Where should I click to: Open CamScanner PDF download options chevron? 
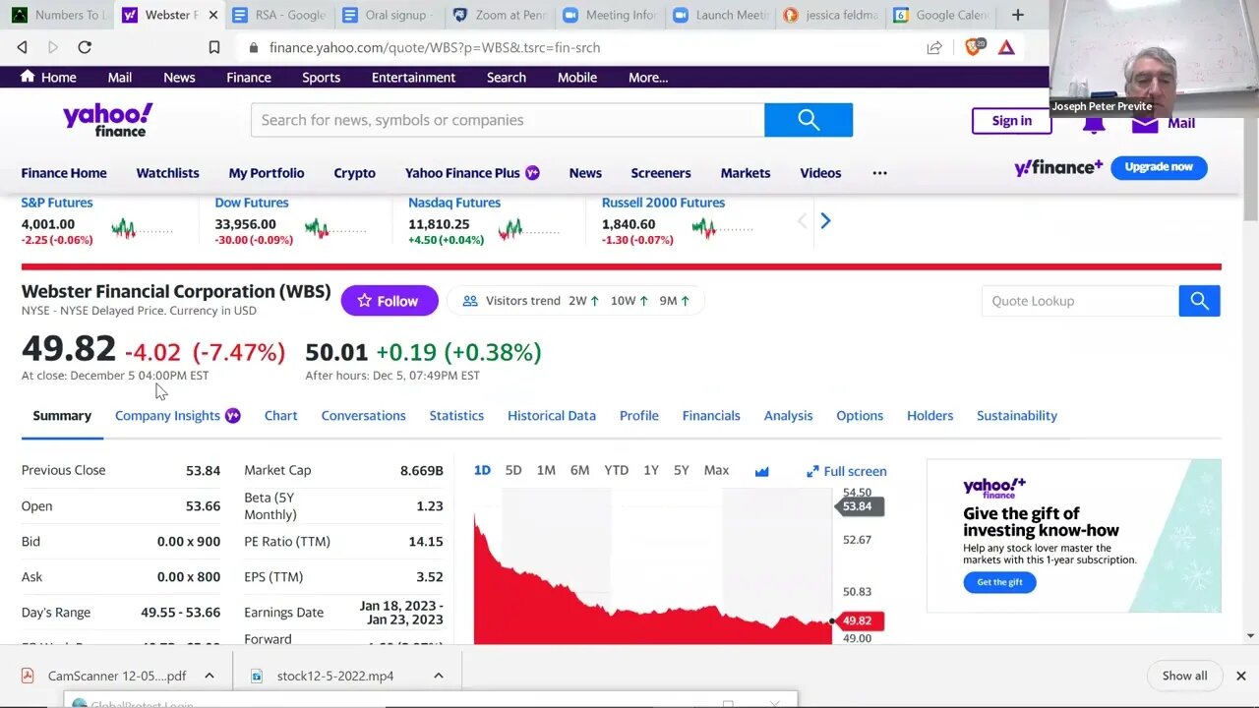click(210, 676)
